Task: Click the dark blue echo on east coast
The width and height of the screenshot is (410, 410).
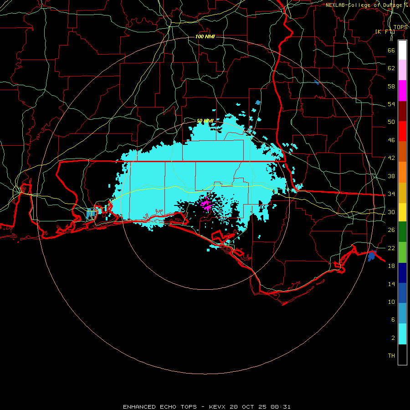Action: [372, 256]
